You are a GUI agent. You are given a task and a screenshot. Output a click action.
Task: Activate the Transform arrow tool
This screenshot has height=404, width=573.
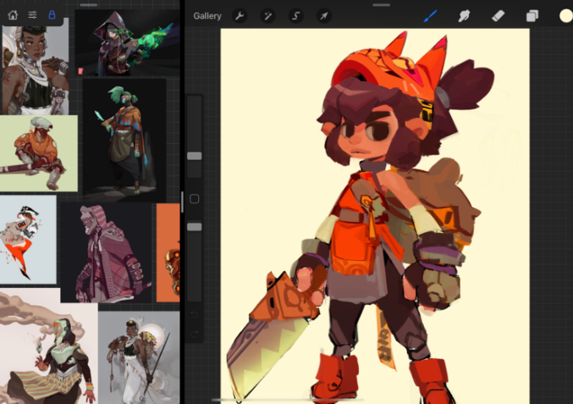324,16
